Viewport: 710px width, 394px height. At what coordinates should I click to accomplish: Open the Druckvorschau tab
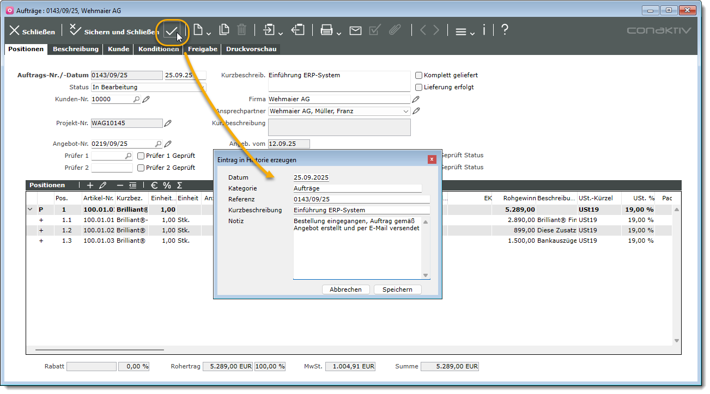tap(251, 49)
